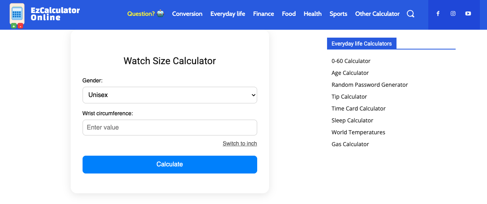Focus the Wrist circumference input field

pyautogui.click(x=170, y=128)
